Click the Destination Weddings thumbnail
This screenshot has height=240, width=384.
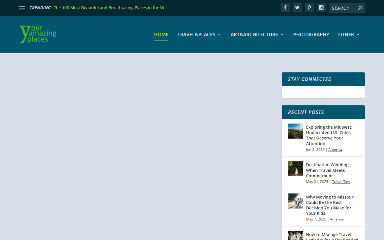point(295,169)
